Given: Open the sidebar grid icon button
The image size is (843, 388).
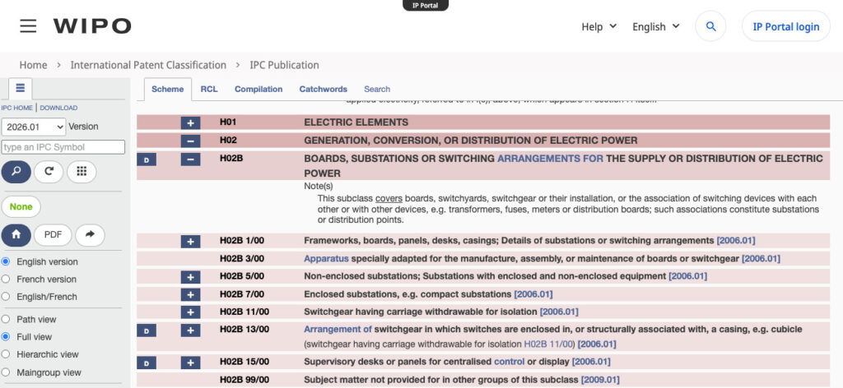Looking at the screenshot, I should point(81,172).
